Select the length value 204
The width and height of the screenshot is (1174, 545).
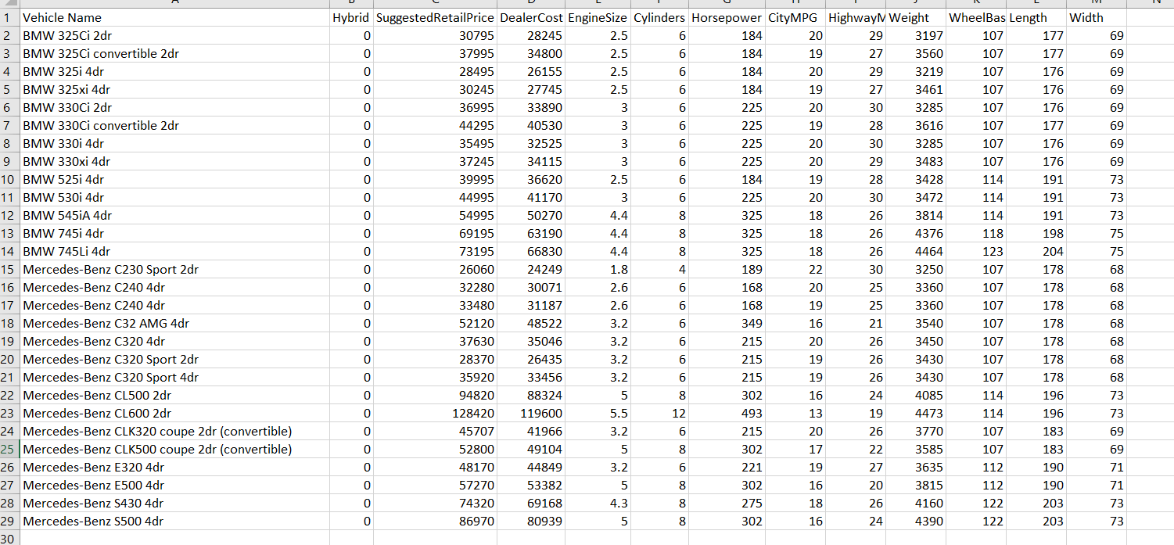pyautogui.click(x=1036, y=251)
